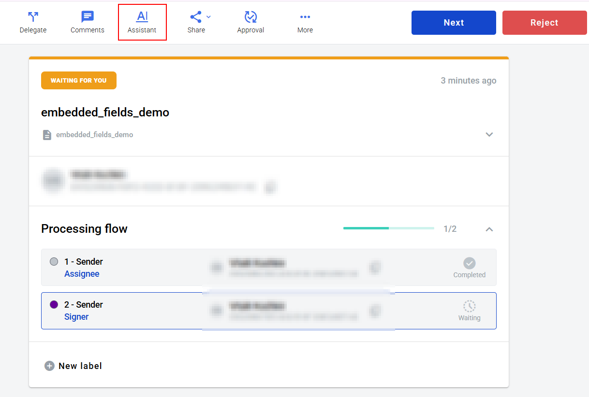The image size is (589, 397).
Task: Select the gray circle for step 1 Sender
Action: [54, 262]
